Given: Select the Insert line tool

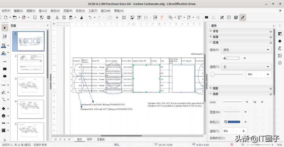Looking at the screenshot, I should click(5, 62).
